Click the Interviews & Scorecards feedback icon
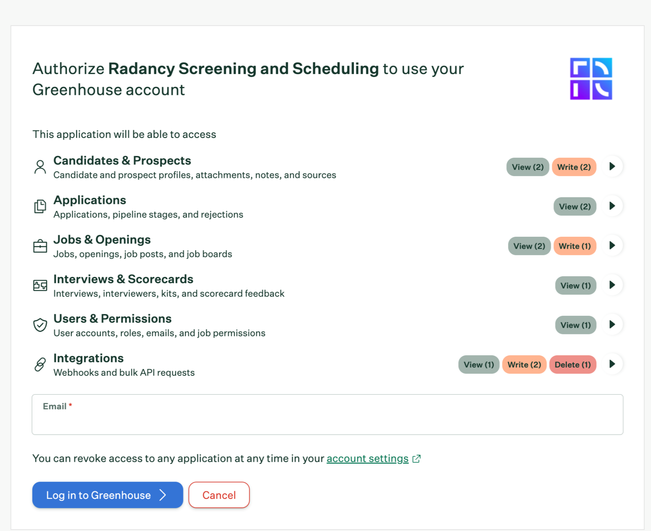Screen dimensions: 651x531 [x=40, y=285]
